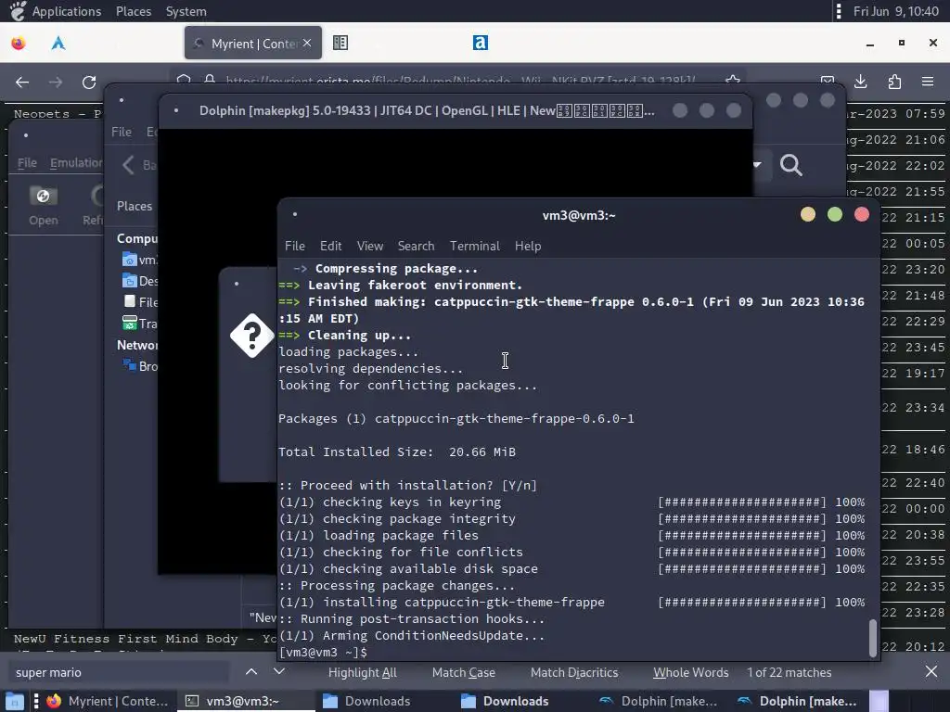Open the File menu in the Dolphin emulator window
Viewport: 950px width, 712px height.
click(27, 162)
